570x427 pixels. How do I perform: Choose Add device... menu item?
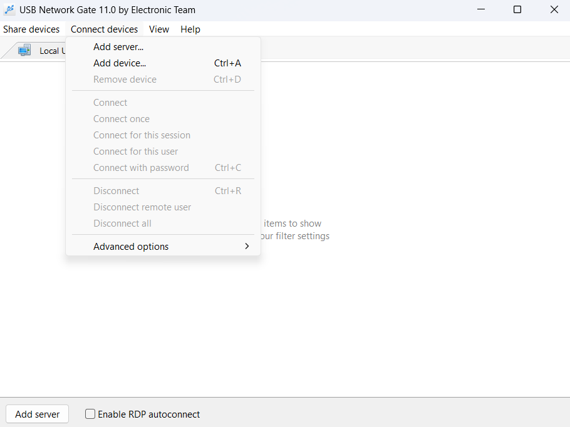click(120, 63)
